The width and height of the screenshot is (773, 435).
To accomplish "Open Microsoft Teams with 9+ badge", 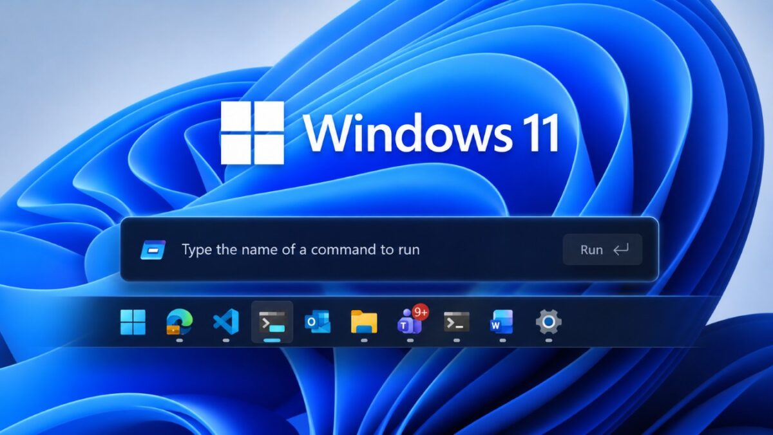I will 412,319.
